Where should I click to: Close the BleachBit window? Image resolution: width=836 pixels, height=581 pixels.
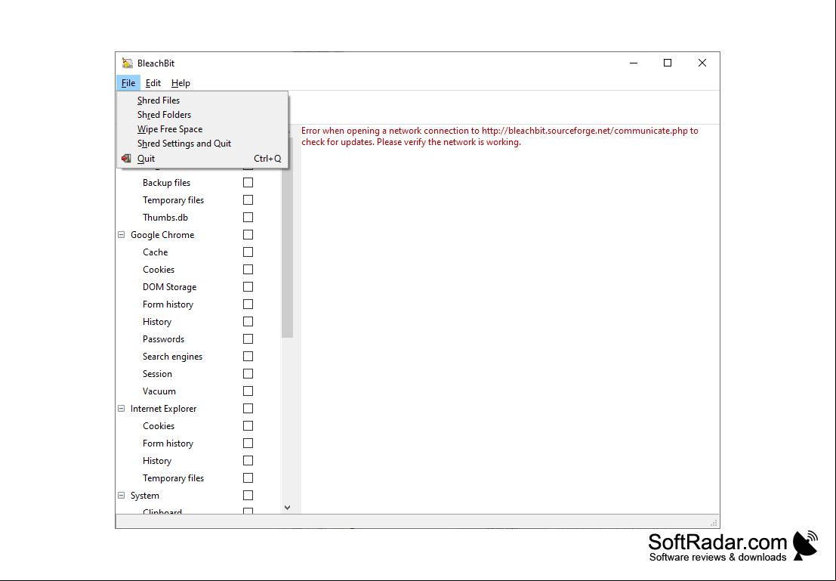[x=702, y=63]
